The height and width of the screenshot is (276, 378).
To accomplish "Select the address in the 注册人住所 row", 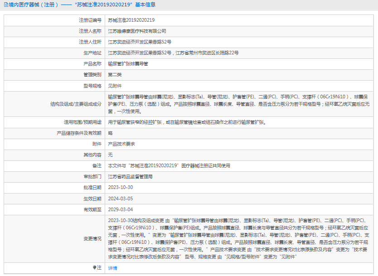I will click(x=140, y=42).
